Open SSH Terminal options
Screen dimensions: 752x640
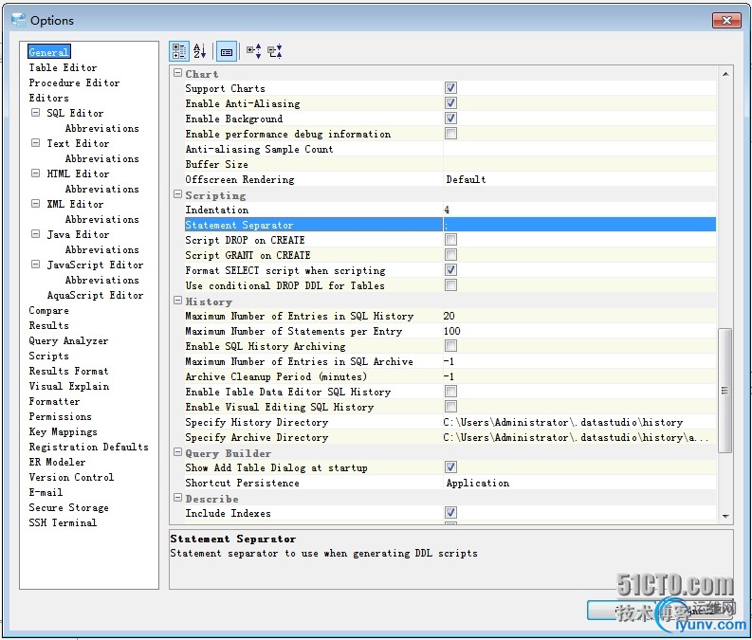pos(63,522)
